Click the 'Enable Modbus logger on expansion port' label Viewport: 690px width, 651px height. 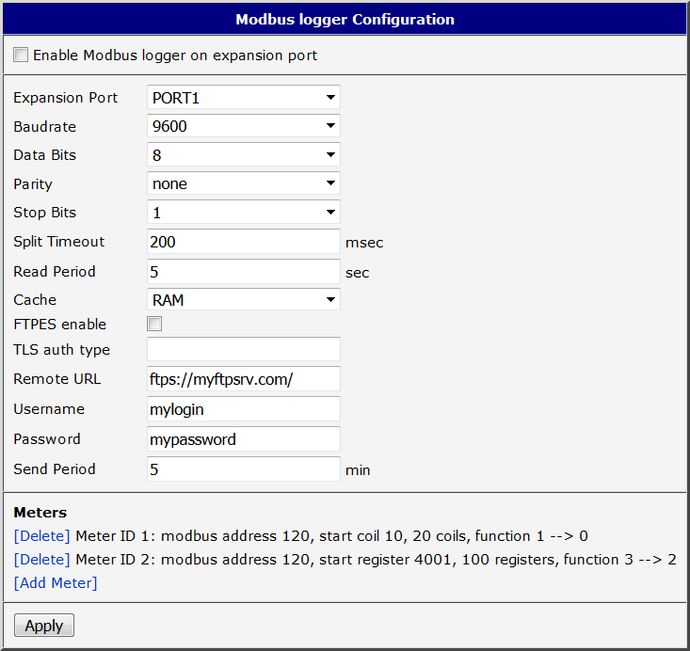click(x=175, y=56)
